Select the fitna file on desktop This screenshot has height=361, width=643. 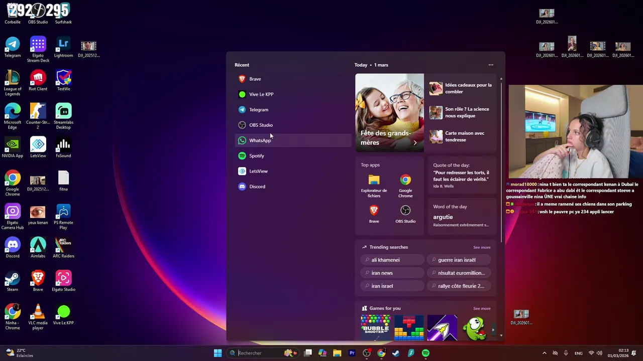(x=63, y=181)
